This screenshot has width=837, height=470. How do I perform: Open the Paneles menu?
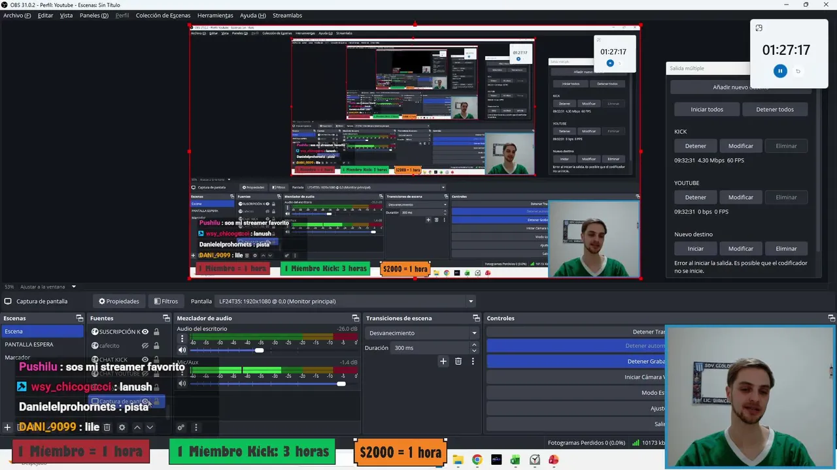coord(94,15)
